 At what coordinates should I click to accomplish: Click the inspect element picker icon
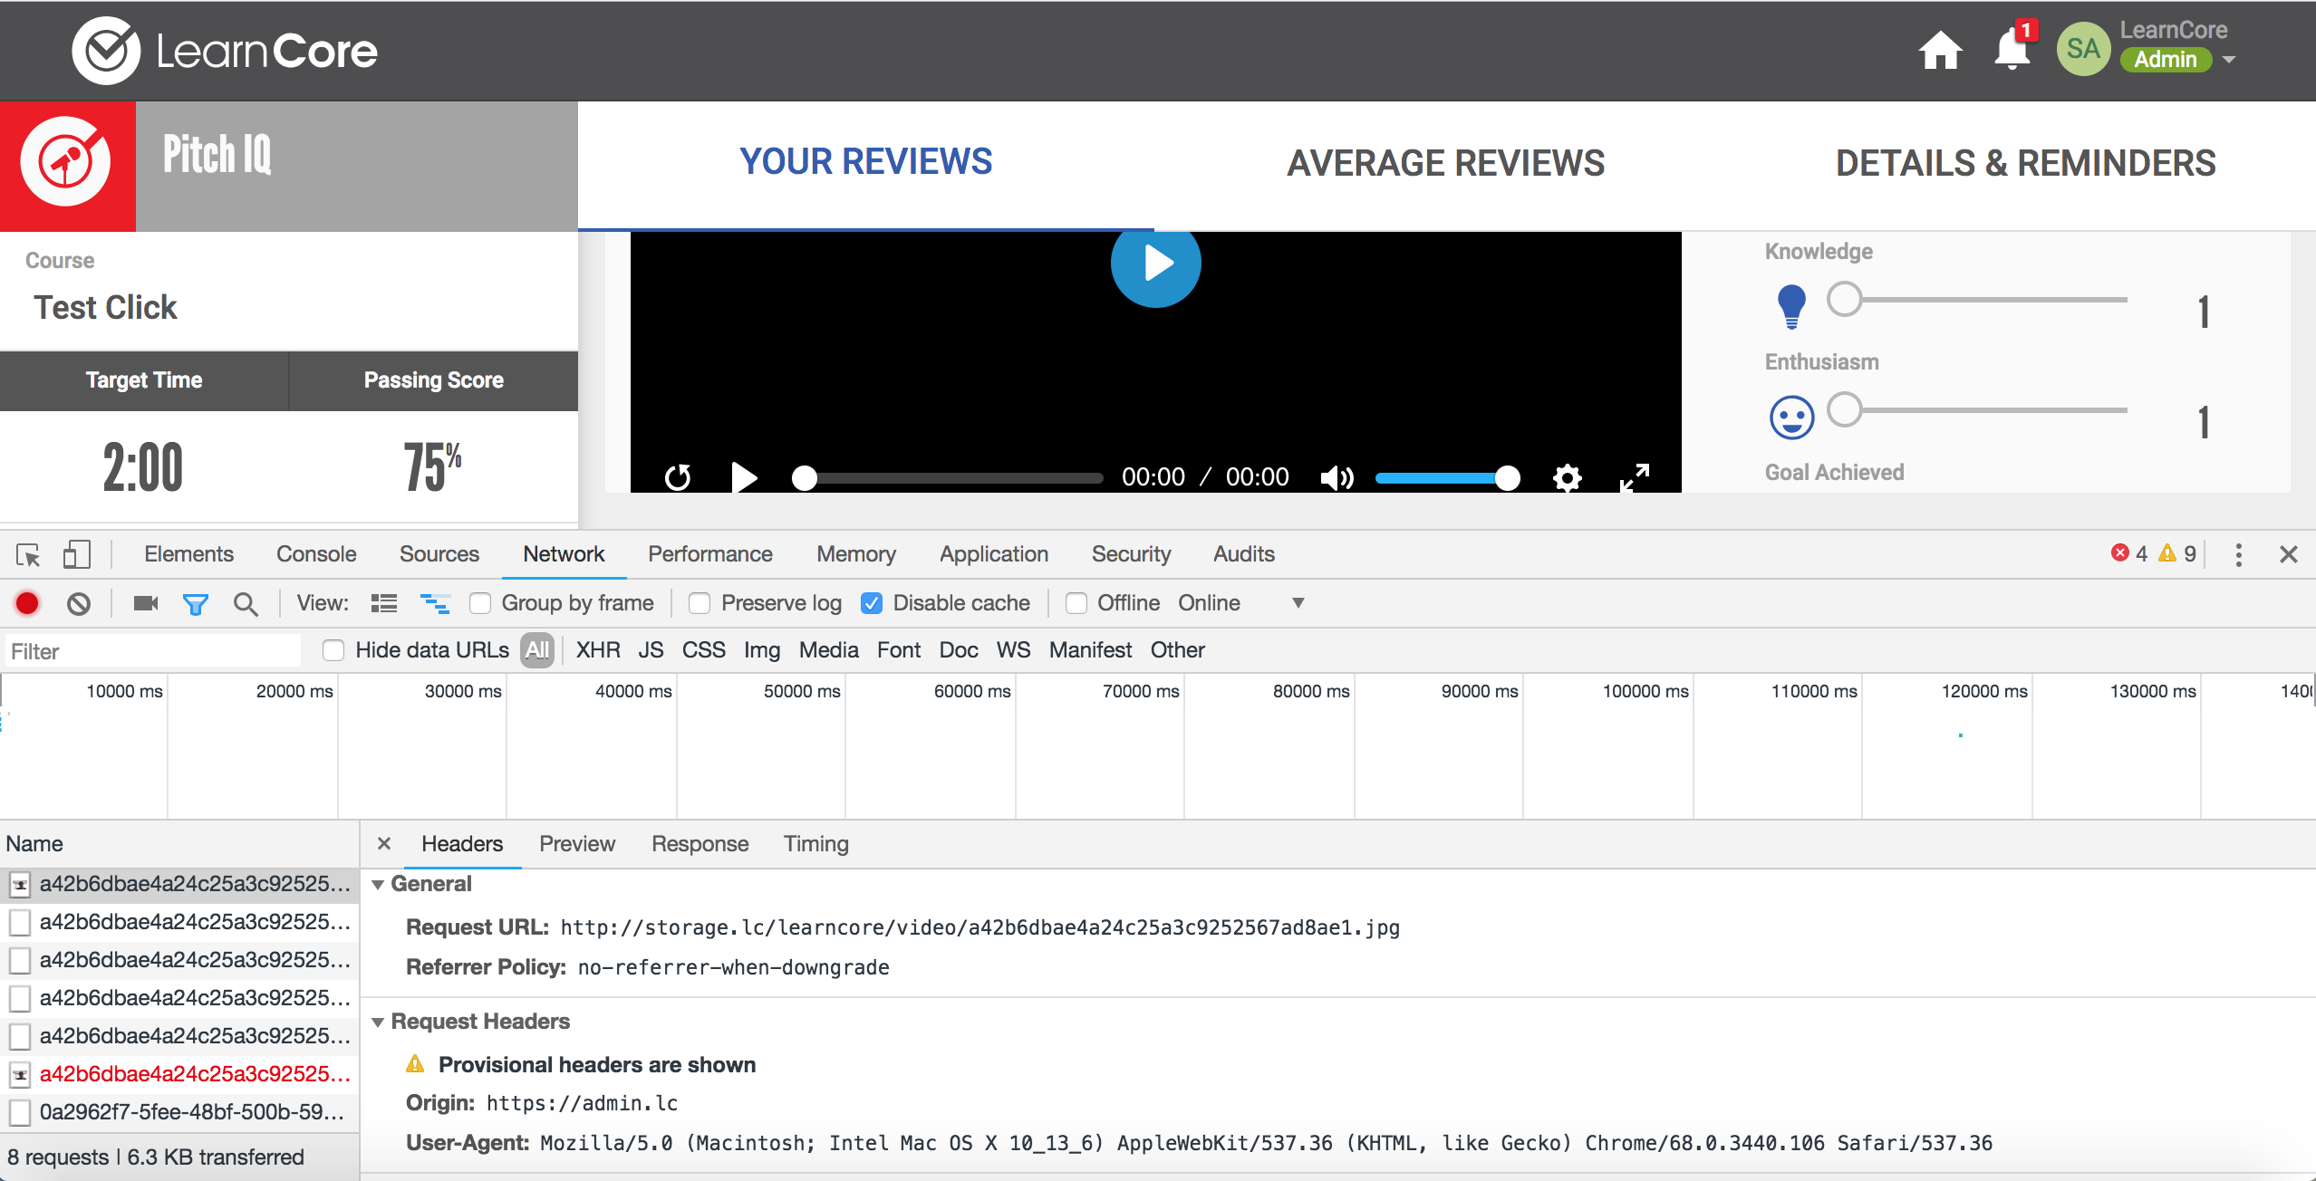tap(28, 554)
